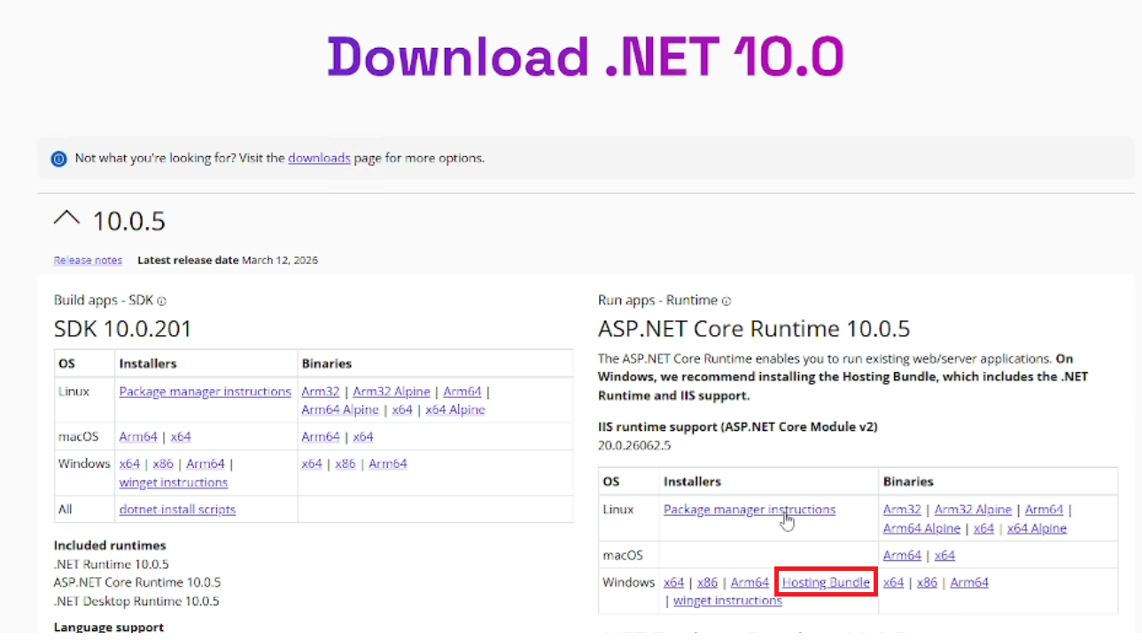1142x640 pixels.
Task: Download Runtime x64 Alpine binaries for Linux
Action: [1037, 527]
